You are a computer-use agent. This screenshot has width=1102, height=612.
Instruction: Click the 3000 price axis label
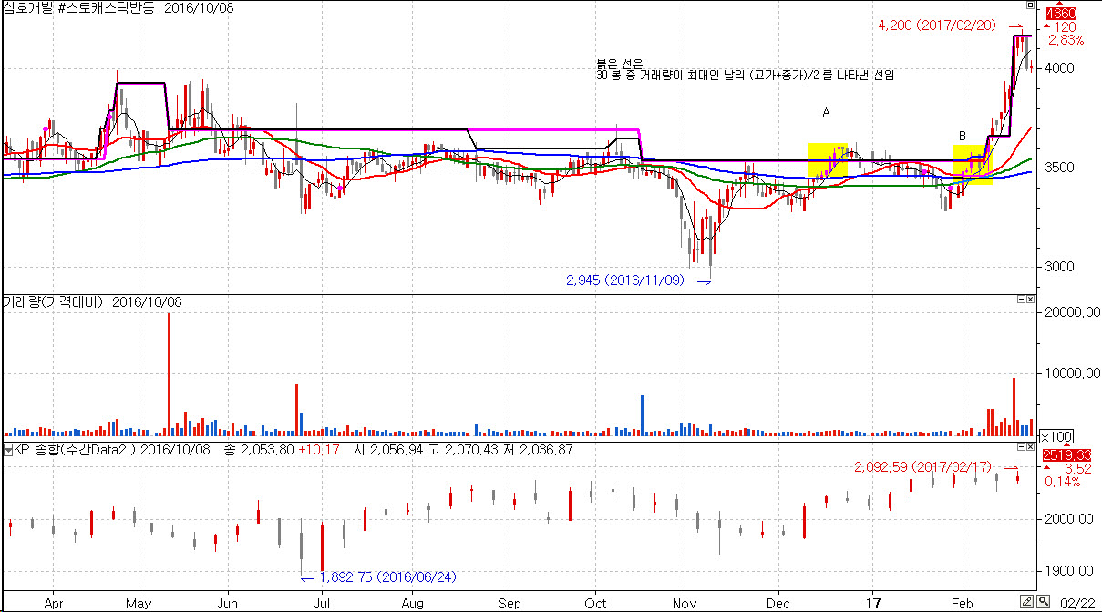(x=1060, y=267)
